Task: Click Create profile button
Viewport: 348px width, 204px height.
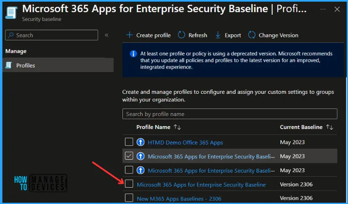Action: tap(148, 35)
